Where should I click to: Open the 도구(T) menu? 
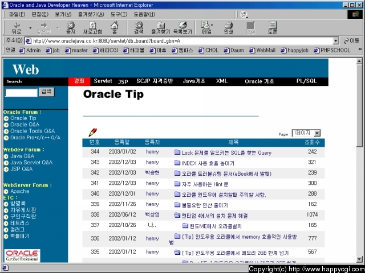point(119,14)
